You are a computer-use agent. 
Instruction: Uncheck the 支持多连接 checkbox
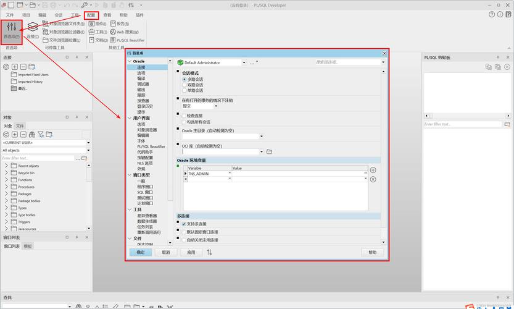click(183, 224)
